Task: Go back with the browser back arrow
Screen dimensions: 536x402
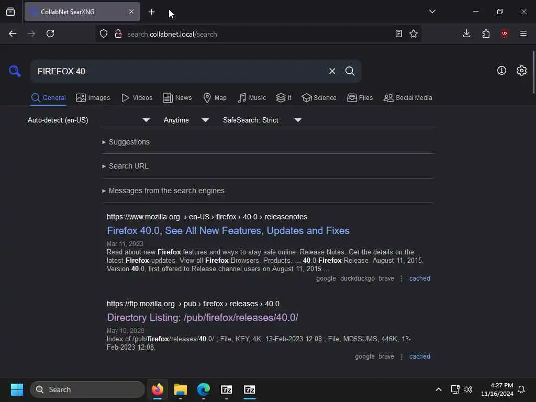Action: [13, 33]
